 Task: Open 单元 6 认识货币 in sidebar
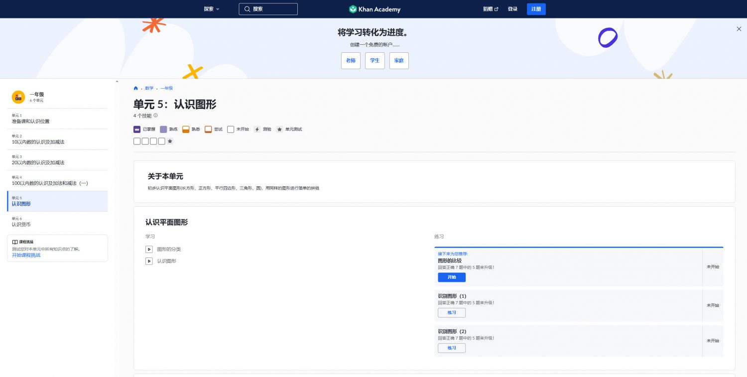[x=57, y=222]
